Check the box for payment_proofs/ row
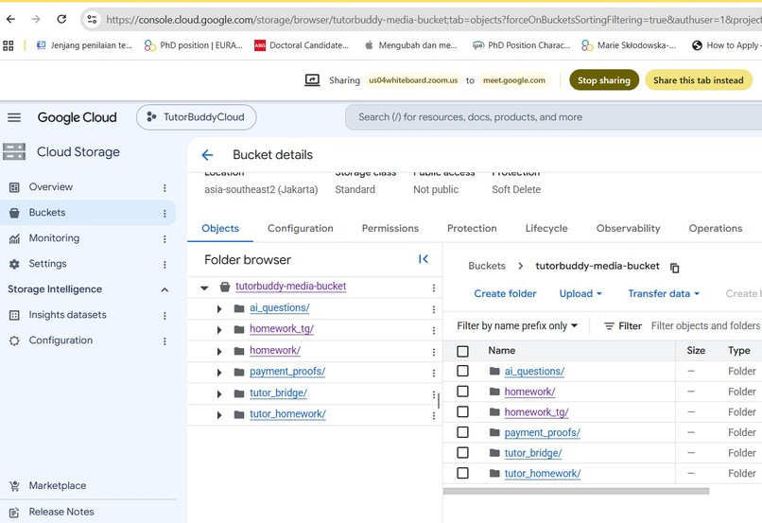Screen dimensions: 762x523 click(462, 432)
